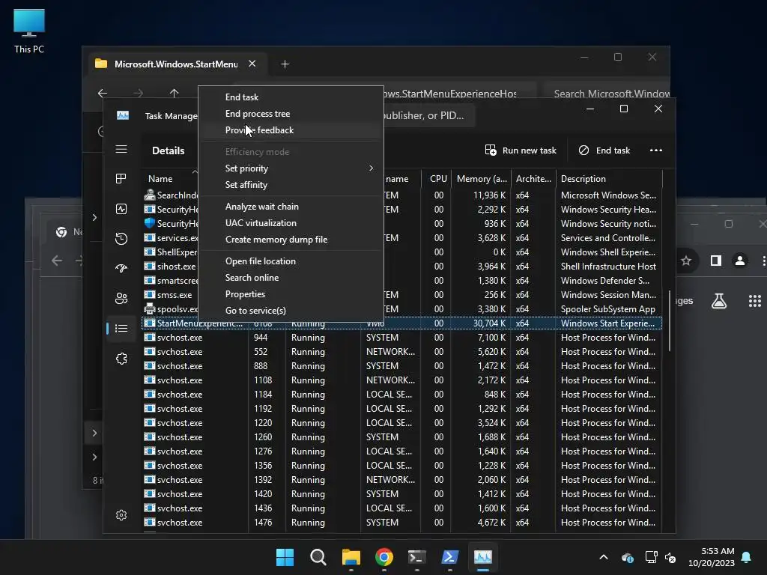Image resolution: width=767 pixels, height=575 pixels.
Task: Sort by Description column header
Action: pos(609,178)
